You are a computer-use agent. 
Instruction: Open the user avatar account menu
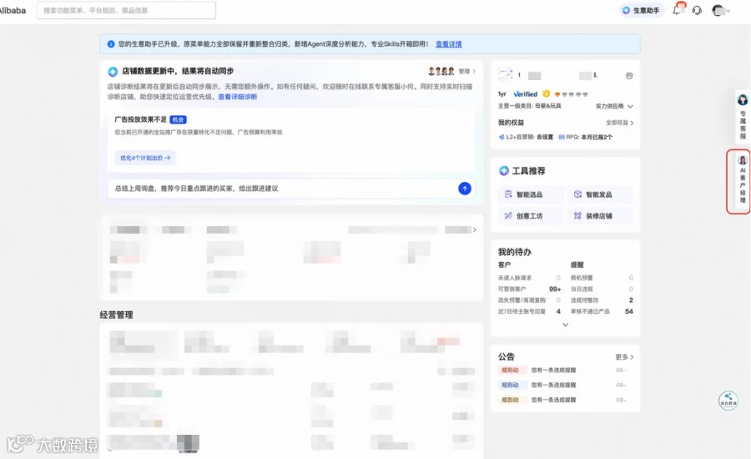pyautogui.click(x=720, y=10)
